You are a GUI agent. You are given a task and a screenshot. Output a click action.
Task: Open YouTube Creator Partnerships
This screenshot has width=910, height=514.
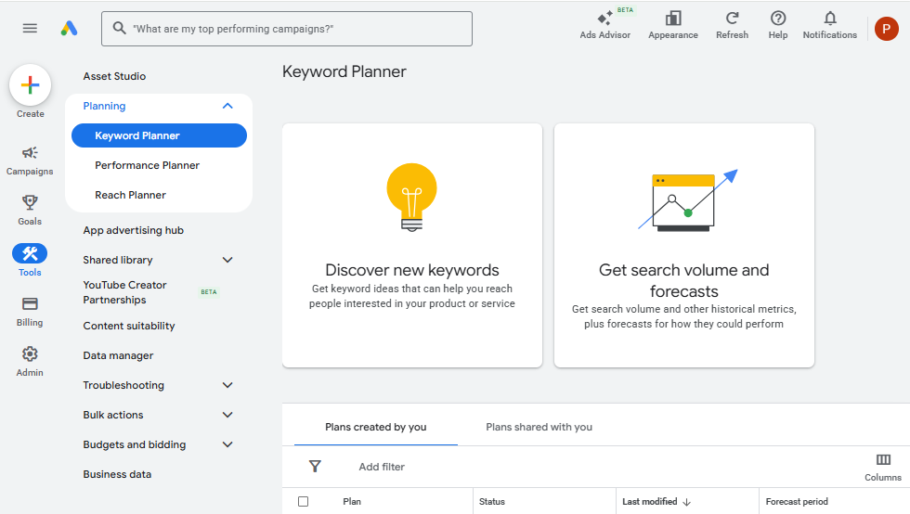[124, 292]
